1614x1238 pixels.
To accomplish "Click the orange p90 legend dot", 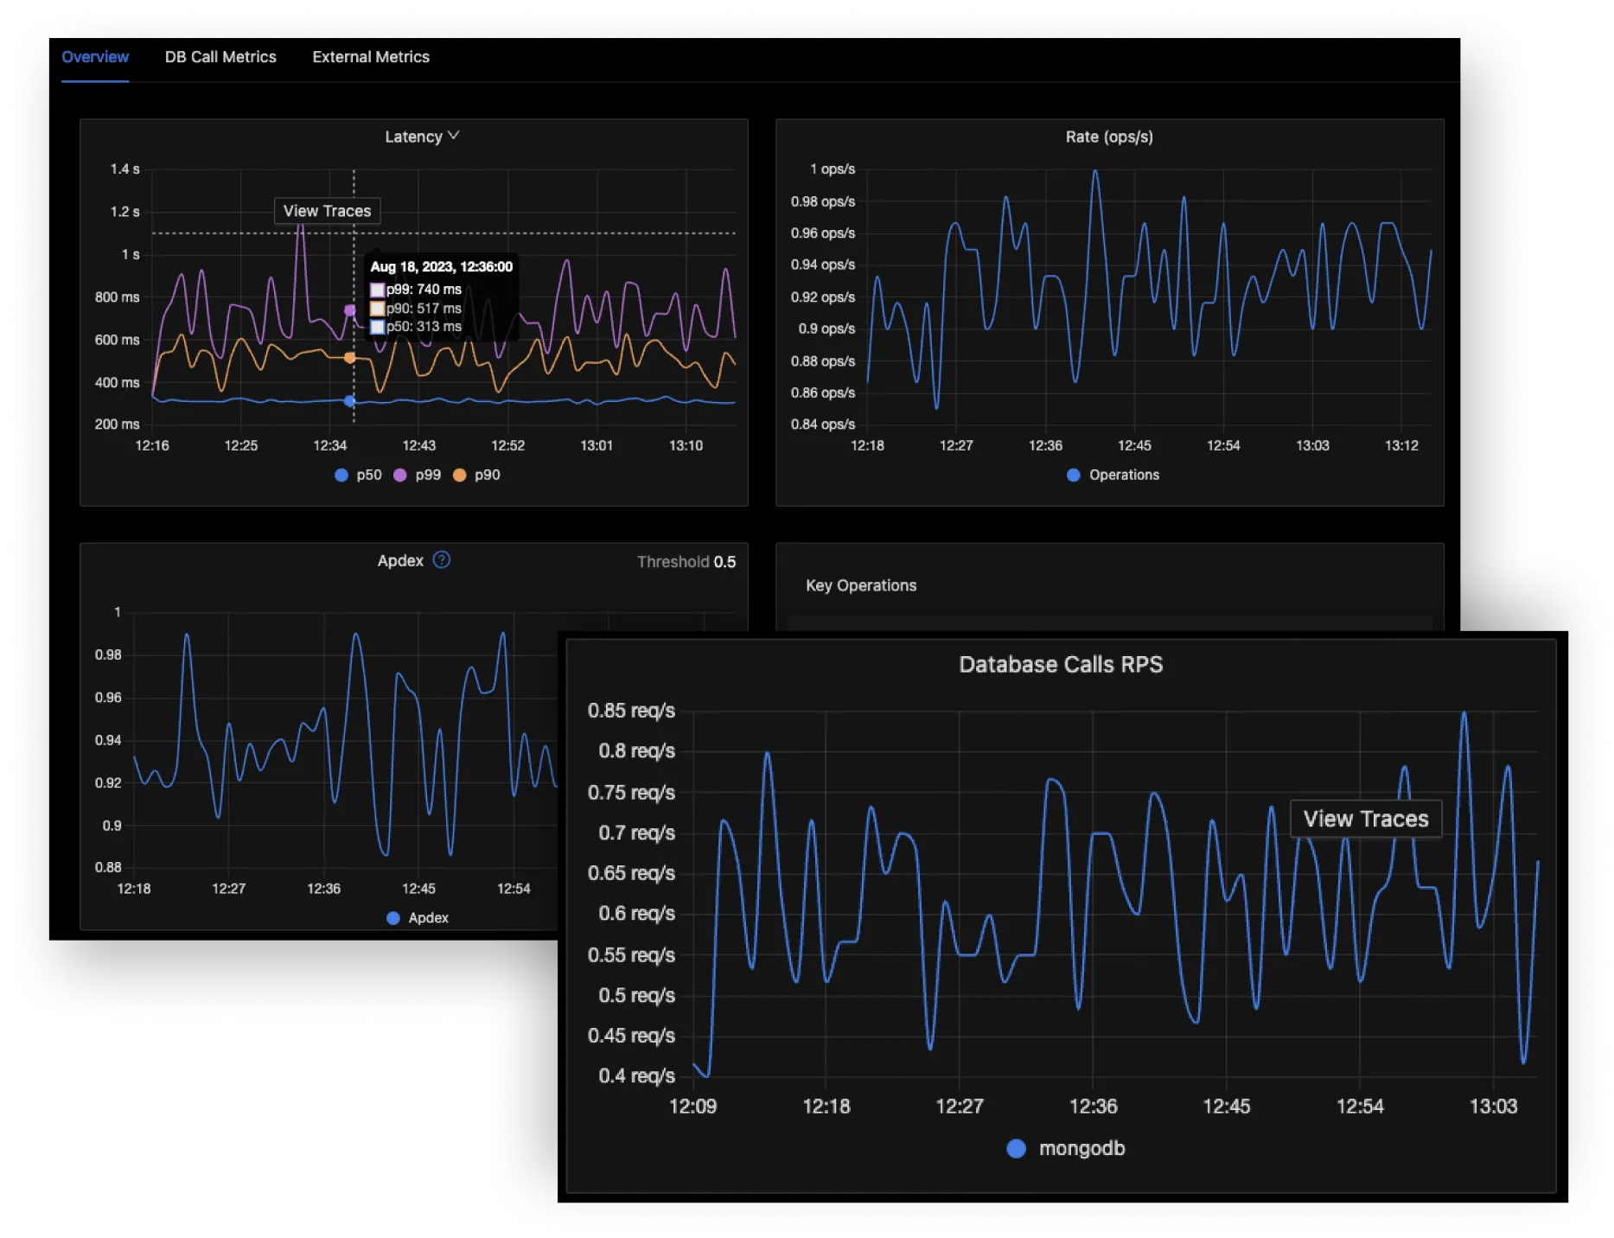I will click(x=460, y=475).
